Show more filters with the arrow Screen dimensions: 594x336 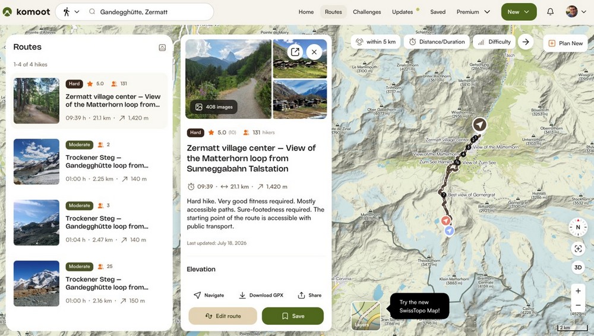coord(526,42)
